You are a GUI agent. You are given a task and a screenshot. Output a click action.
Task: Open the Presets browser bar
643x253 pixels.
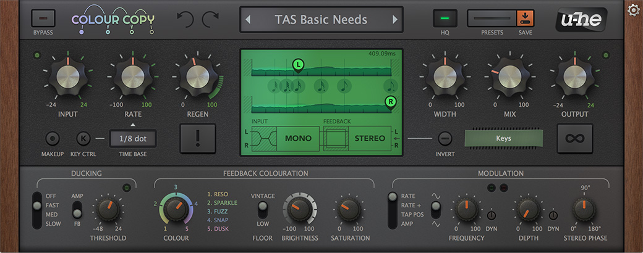[492, 19]
